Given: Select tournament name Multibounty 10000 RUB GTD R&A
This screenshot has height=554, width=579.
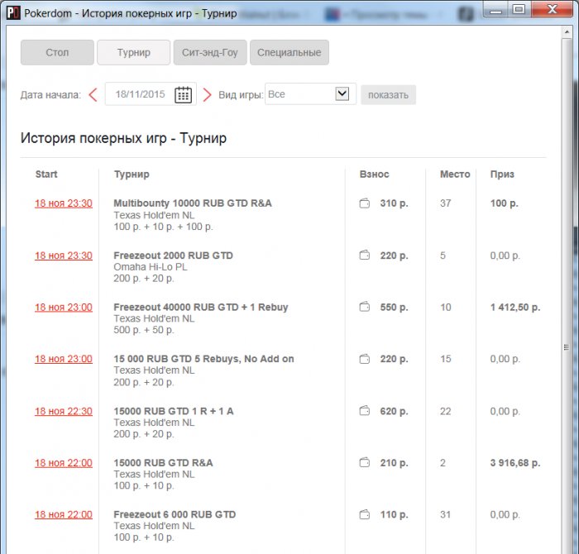Looking at the screenshot, I should [x=193, y=203].
